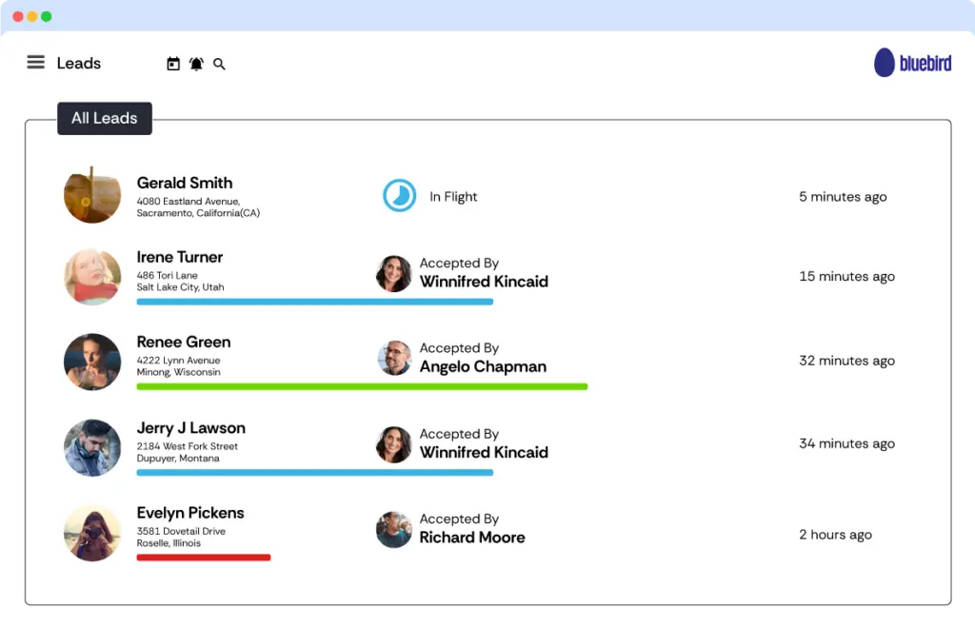Screen dimensions: 975x627
Task: Click Jerry J Lawson's blue progress bar
Action: tap(314, 473)
